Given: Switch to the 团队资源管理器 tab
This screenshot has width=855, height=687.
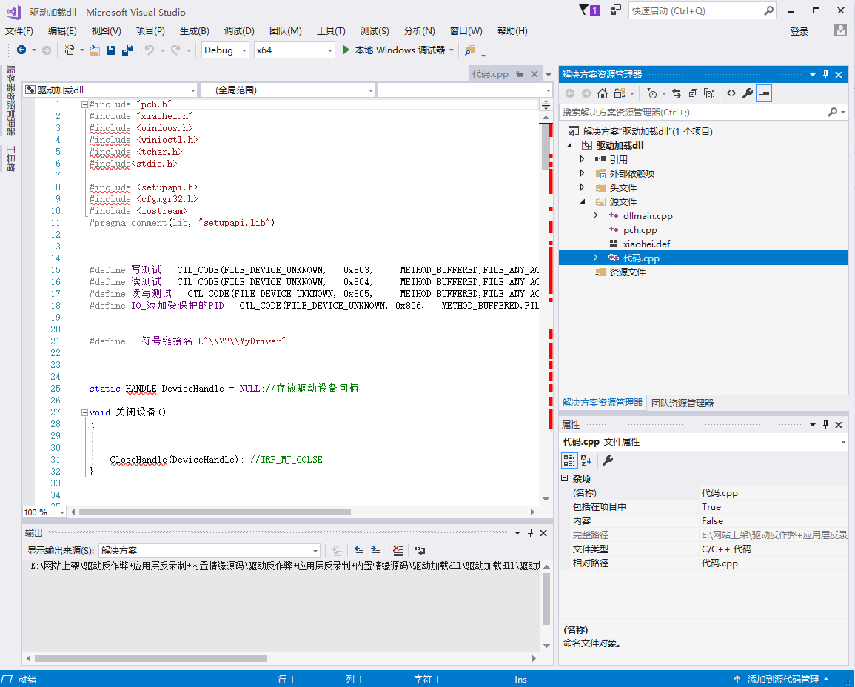Looking at the screenshot, I should tap(682, 403).
